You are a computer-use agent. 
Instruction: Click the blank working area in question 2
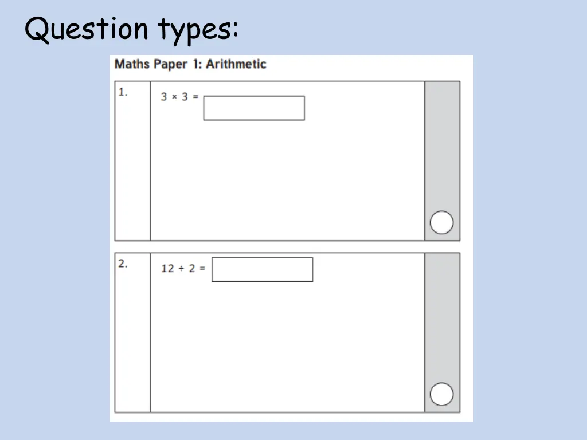287,349
